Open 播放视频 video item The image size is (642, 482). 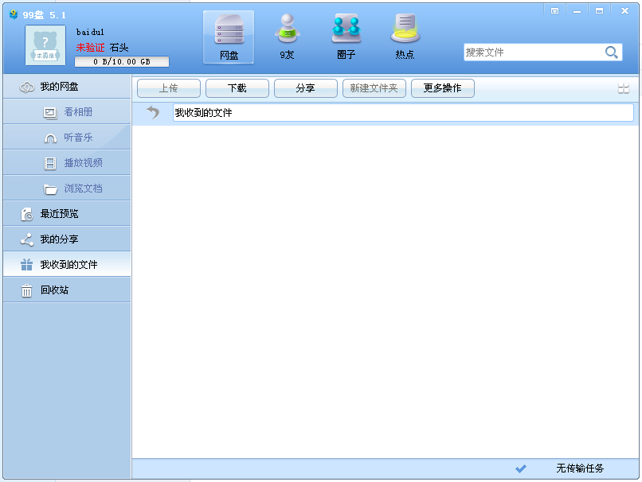67,163
